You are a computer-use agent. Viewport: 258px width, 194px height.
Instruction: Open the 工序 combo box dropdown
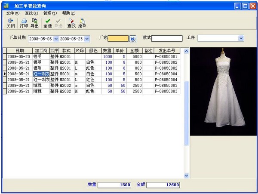(x=241, y=38)
